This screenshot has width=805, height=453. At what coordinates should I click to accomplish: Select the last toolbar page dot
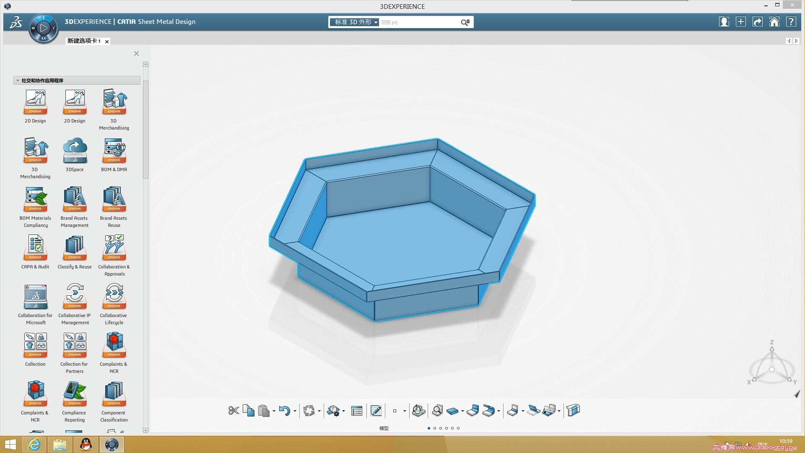458,428
